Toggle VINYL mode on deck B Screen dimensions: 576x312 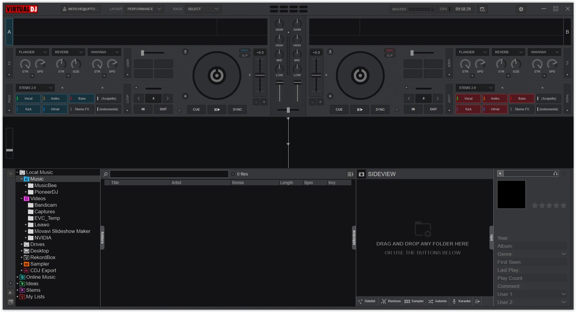[389, 50]
